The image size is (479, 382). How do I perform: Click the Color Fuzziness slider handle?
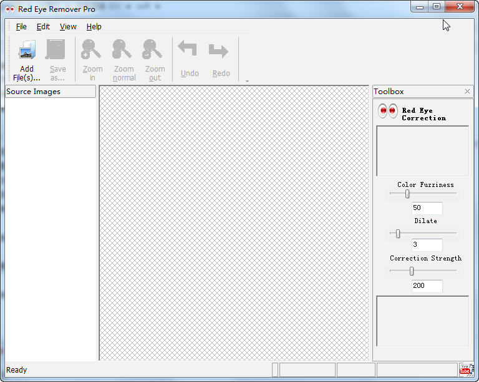point(407,194)
